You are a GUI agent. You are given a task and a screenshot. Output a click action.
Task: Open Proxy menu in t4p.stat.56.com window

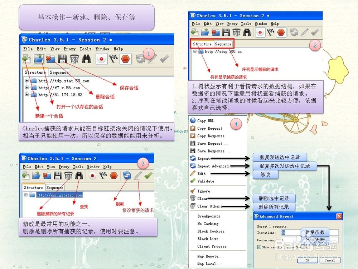70,49
